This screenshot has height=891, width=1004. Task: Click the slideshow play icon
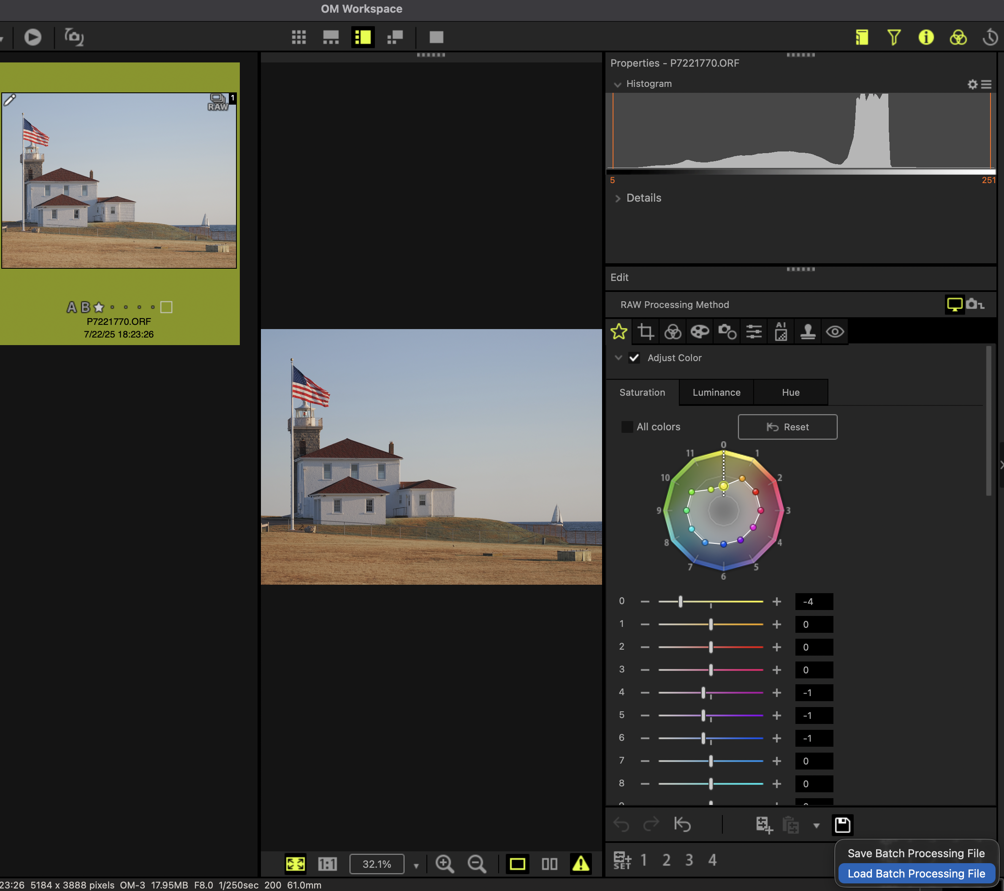tap(33, 37)
